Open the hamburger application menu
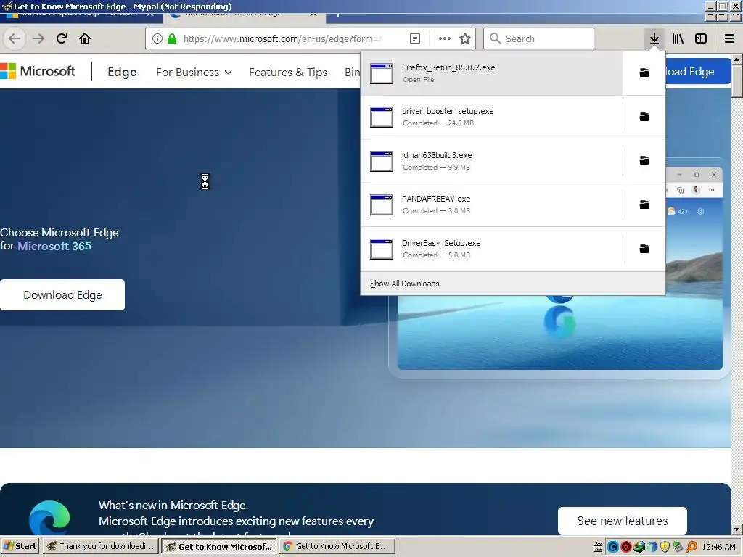This screenshot has height=557, width=743. (729, 38)
